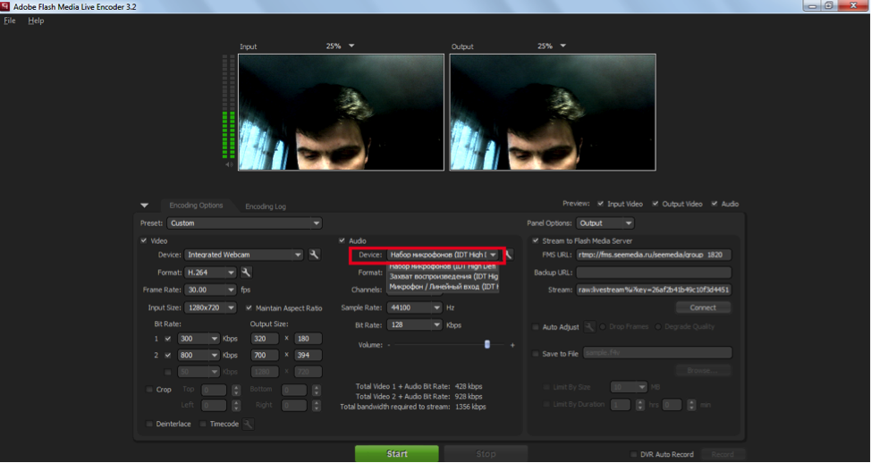Click the FMS URL input field
Screen dimensions: 871x463
click(x=653, y=255)
